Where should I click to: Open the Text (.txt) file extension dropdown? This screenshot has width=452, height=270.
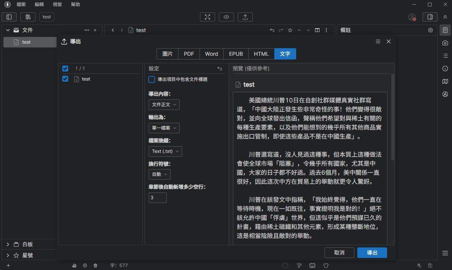165,151
